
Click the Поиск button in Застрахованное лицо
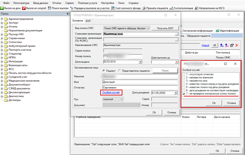click(x=165, y=71)
